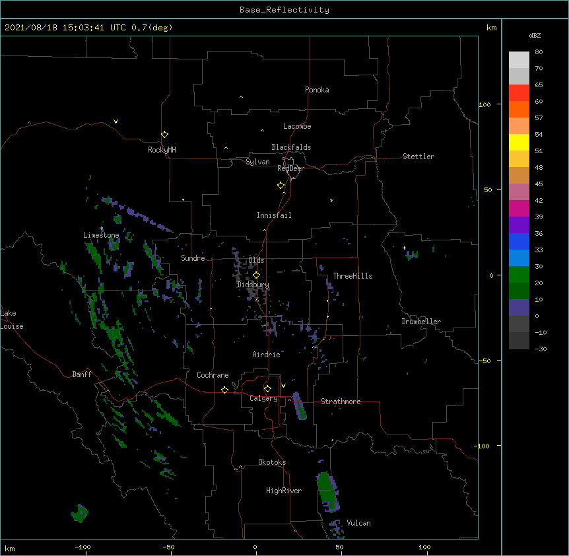
Task: Click the Ponoka city label
Action: click(x=317, y=90)
